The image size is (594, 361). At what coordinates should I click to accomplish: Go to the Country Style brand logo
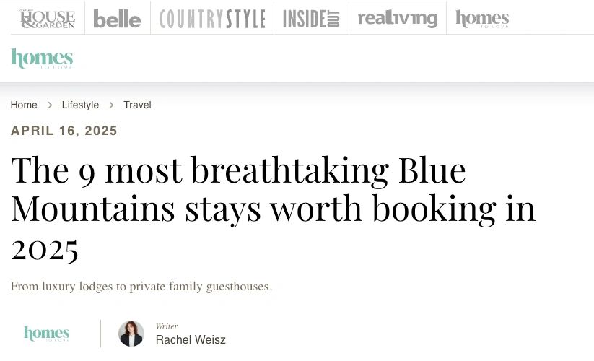pyautogui.click(x=212, y=19)
